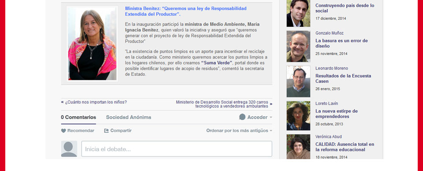This screenshot has width=423, height=171.
Task: Go to ¿Cuánto nos importan los niños? article
Action: click(x=96, y=102)
